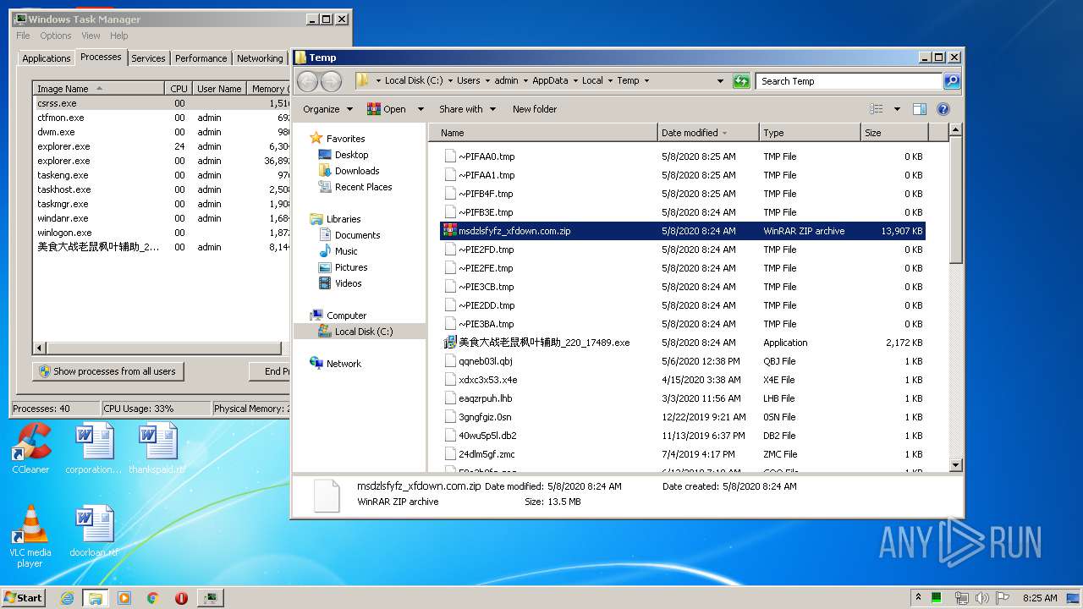Viewport: 1083px width, 609px height.
Task: Open the Organize dropdown menu
Action: pos(327,109)
